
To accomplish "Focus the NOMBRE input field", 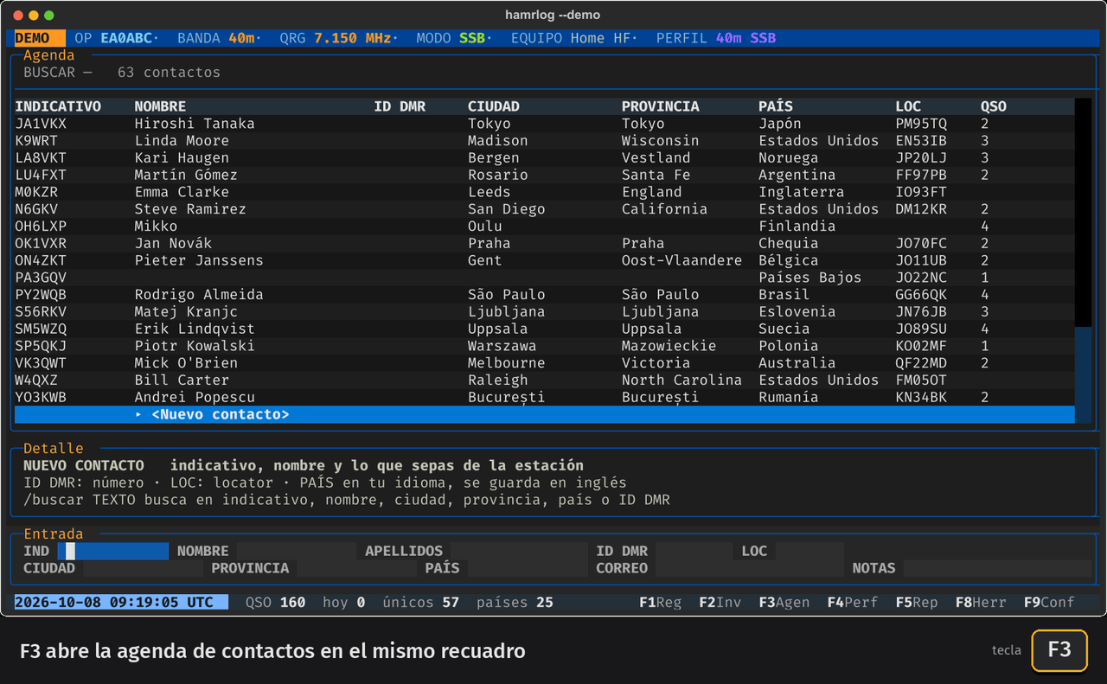I will [297, 551].
